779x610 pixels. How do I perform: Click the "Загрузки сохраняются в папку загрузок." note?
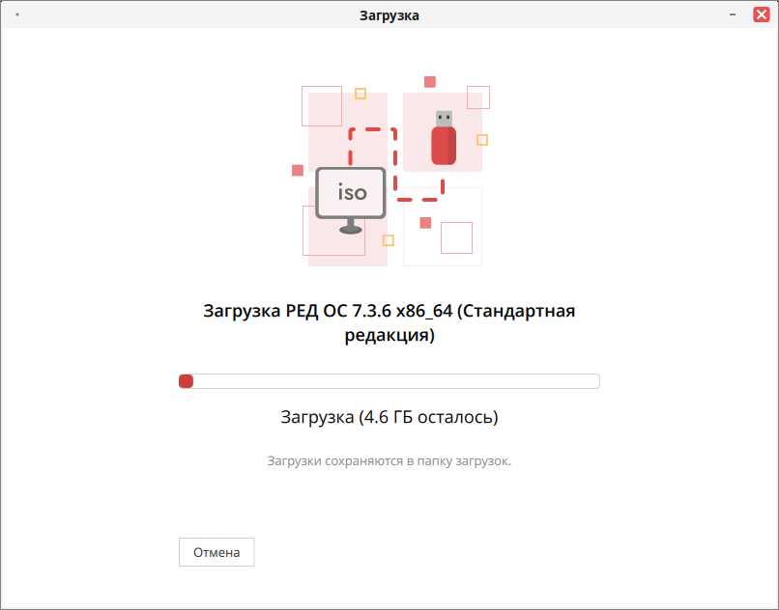tap(389, 461)
